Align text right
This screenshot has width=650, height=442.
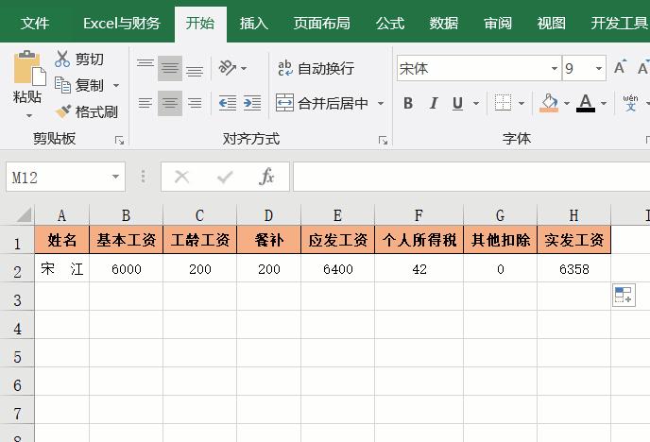point(195,103)
